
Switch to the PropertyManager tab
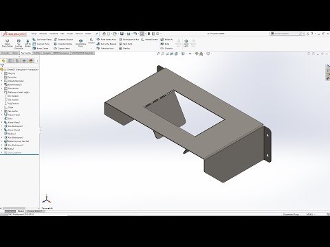10,60
